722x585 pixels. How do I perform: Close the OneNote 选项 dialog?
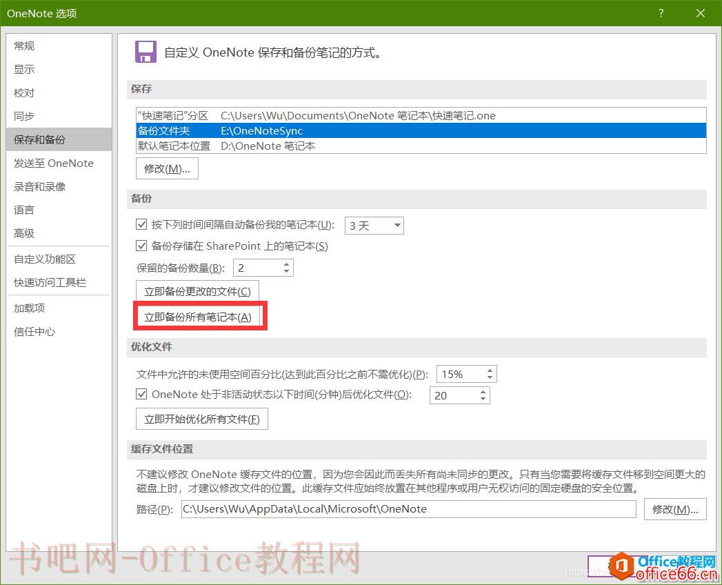[701, 13]
